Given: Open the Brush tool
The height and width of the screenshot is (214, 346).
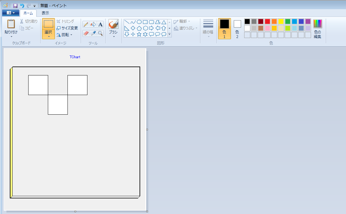Looking at the screenshot, I should point(113,25).
